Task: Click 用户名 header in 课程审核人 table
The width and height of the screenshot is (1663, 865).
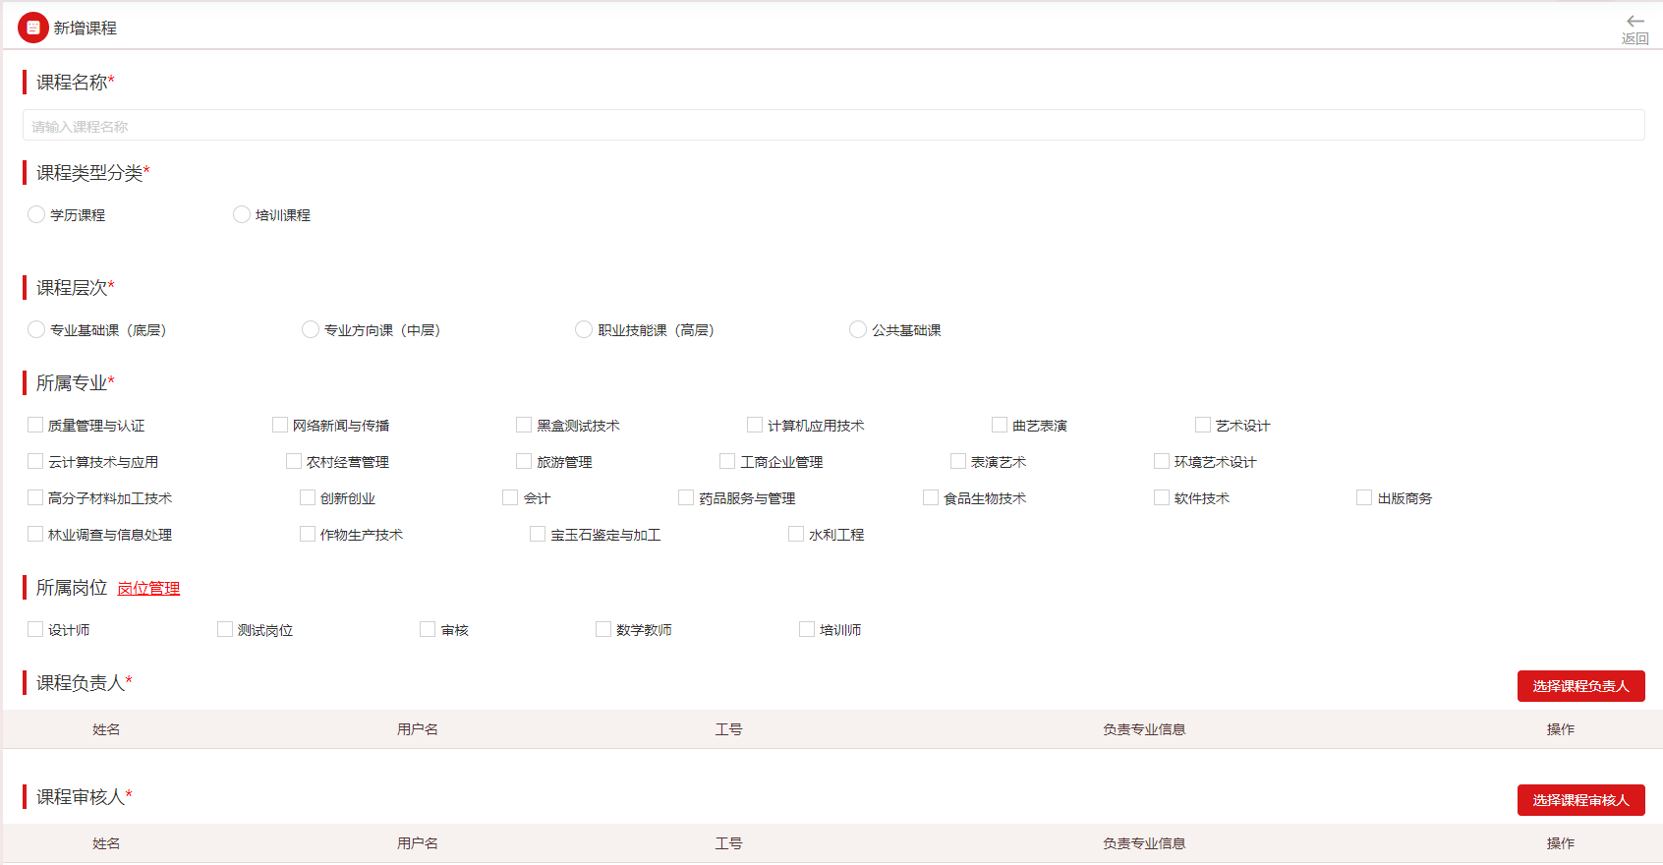Action: tap(418, 843)
